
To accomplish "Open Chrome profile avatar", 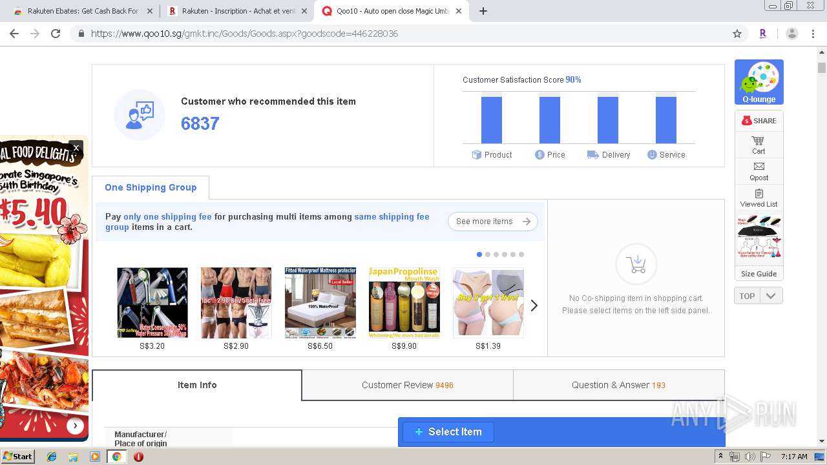I will 792,34.
